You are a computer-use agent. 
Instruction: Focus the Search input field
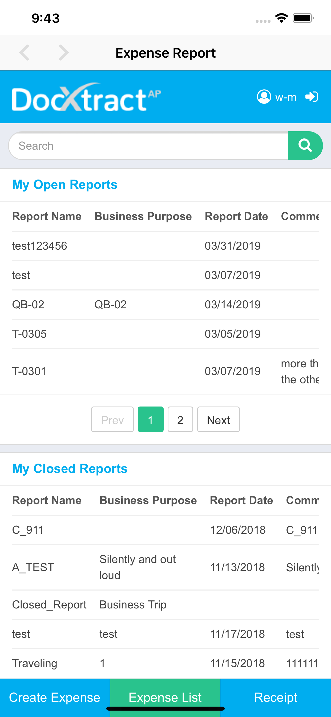point(148,146)
